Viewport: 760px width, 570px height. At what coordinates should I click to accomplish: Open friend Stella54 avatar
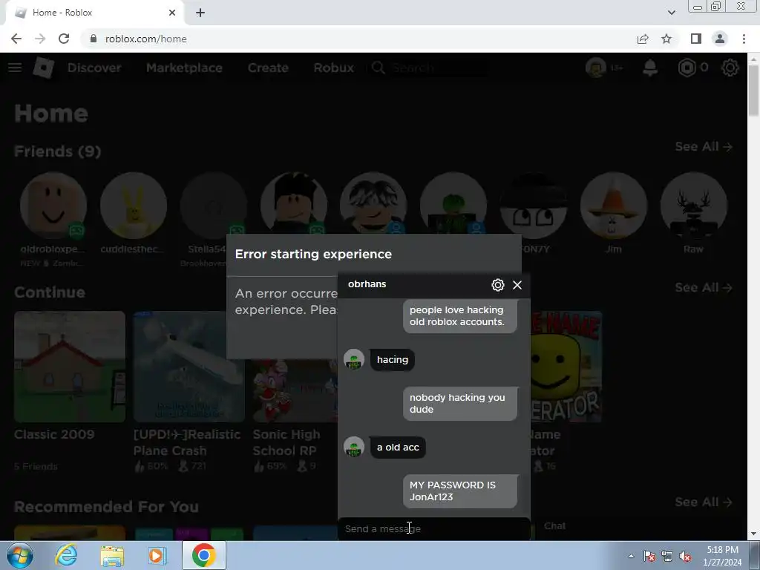tap(213, 206)
